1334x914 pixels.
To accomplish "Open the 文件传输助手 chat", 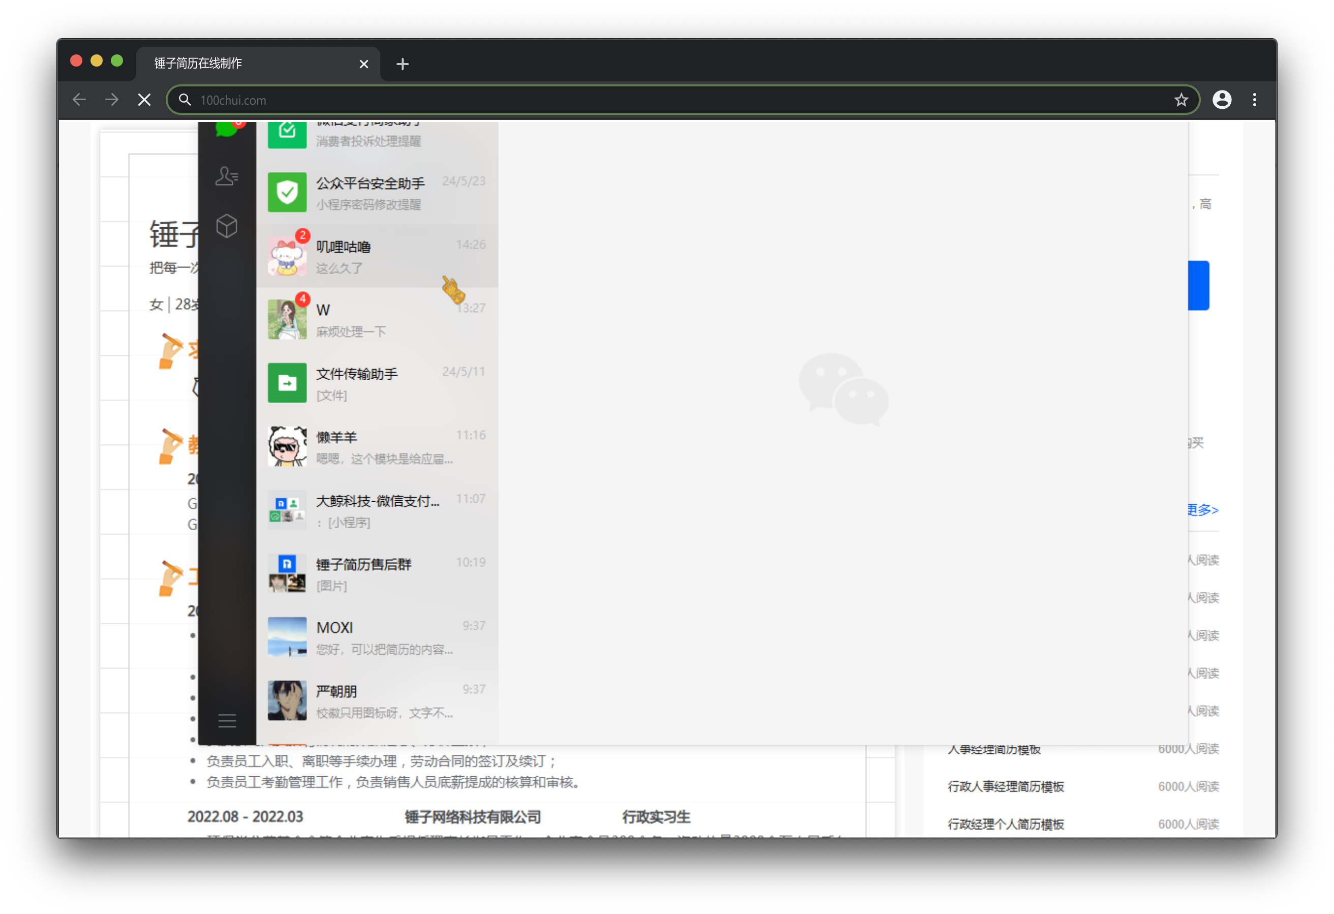I will pos(377,383).
